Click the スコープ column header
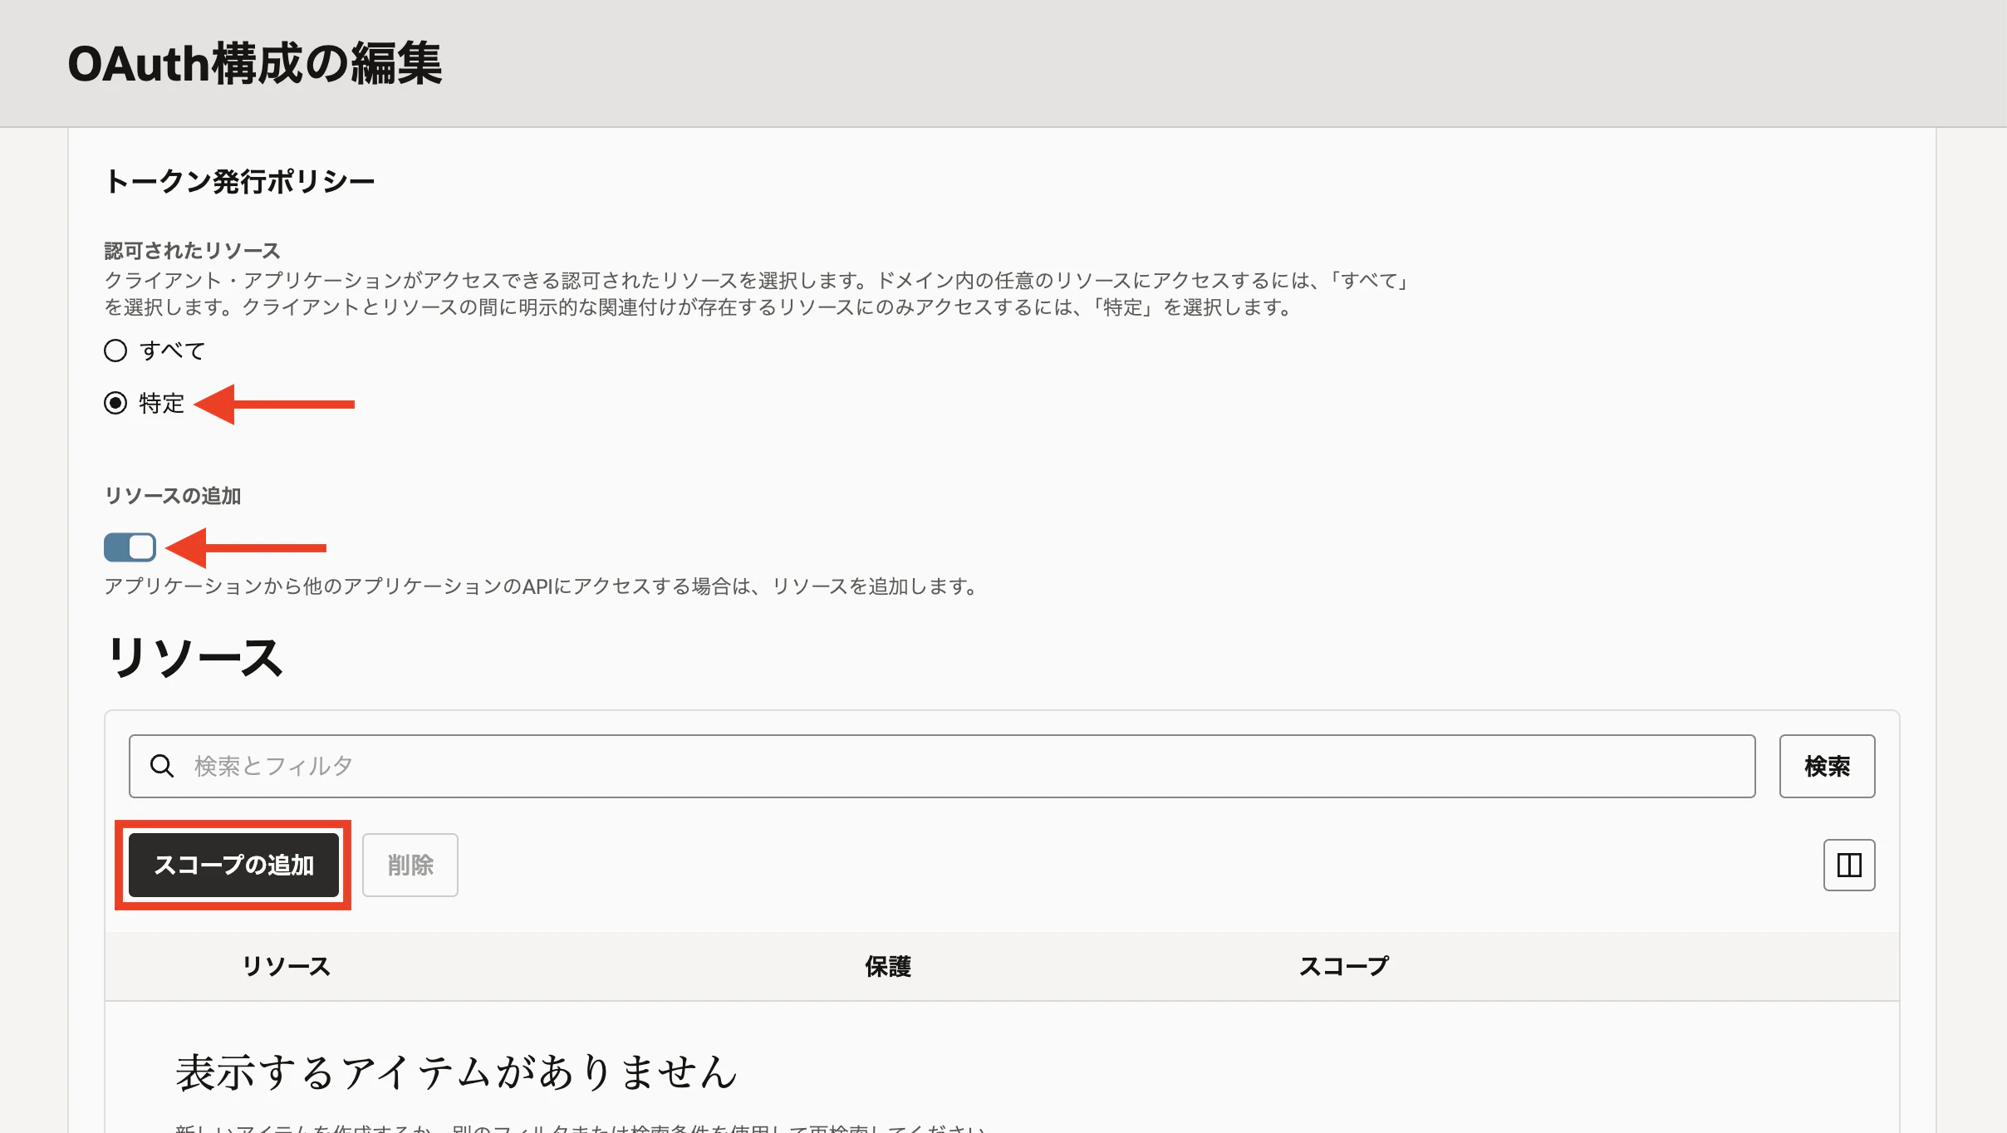 point(1343,966)
